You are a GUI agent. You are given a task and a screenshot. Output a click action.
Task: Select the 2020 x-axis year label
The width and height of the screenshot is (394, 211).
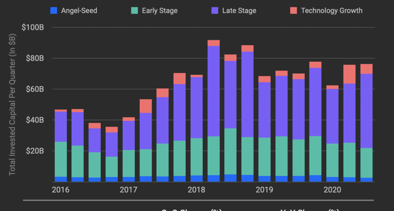(x=332, y=190)
